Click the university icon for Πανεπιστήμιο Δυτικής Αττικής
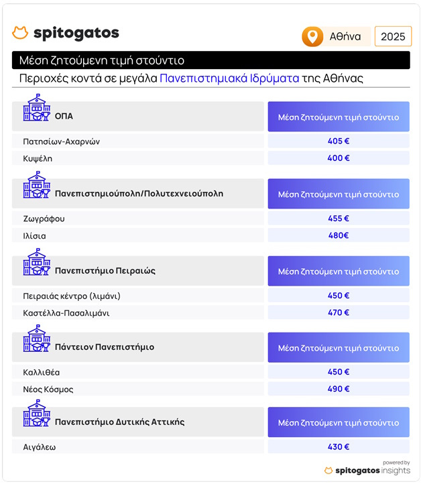Image resolution: width=421 pixels, height=484 pixels. click(x=37, y=413)
